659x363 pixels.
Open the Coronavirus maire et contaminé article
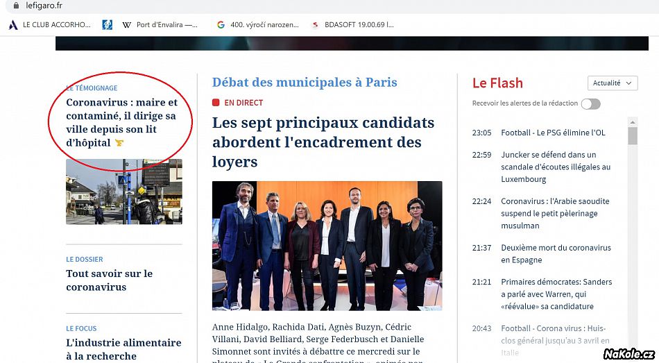point(122,122)
